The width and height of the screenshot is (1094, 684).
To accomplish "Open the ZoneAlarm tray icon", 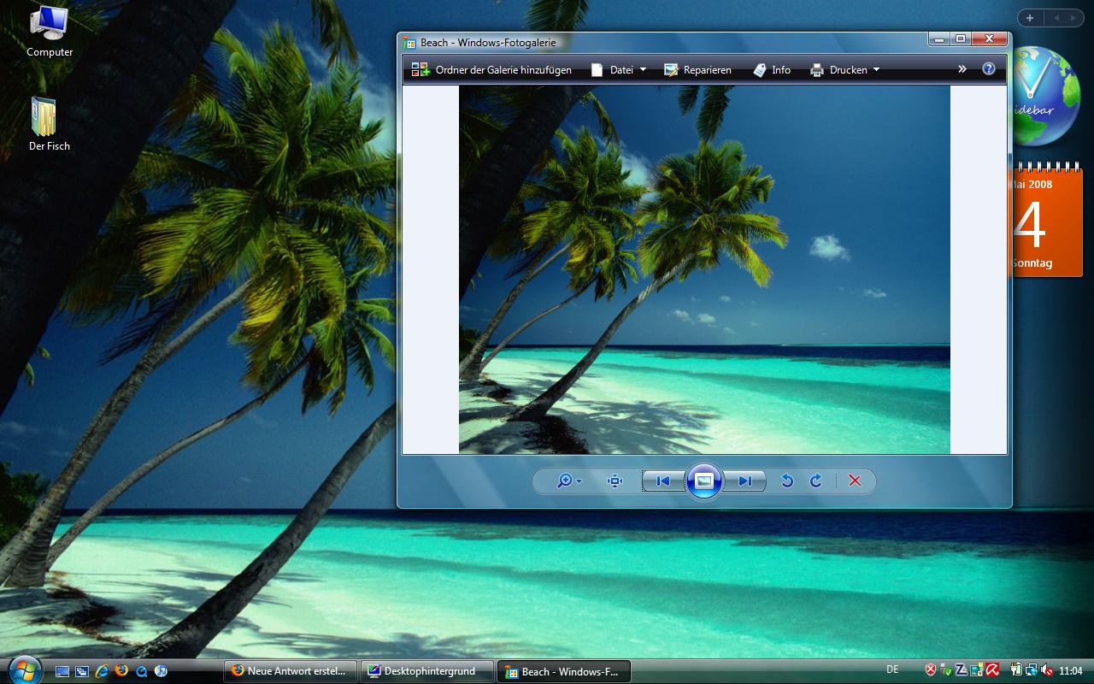I will 962,670.
